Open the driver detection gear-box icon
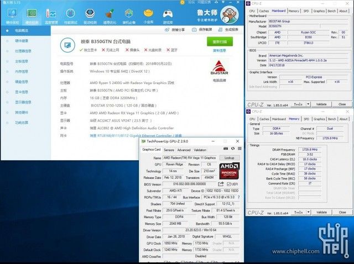Viewport: 354px width, 264px height. coord(90,16)
